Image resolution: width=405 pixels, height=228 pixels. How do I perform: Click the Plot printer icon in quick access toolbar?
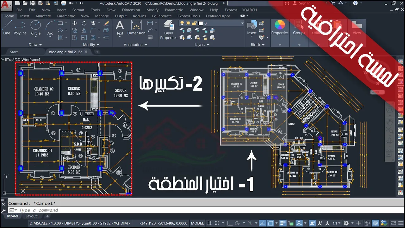click(63, 3)
